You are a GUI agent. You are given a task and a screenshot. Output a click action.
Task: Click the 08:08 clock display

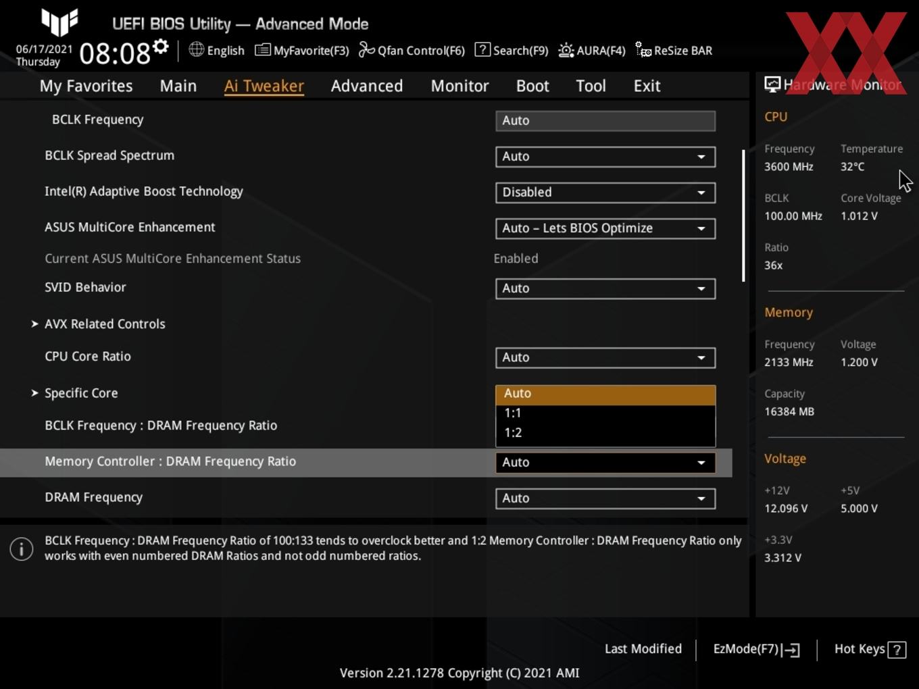pos(115,53)
